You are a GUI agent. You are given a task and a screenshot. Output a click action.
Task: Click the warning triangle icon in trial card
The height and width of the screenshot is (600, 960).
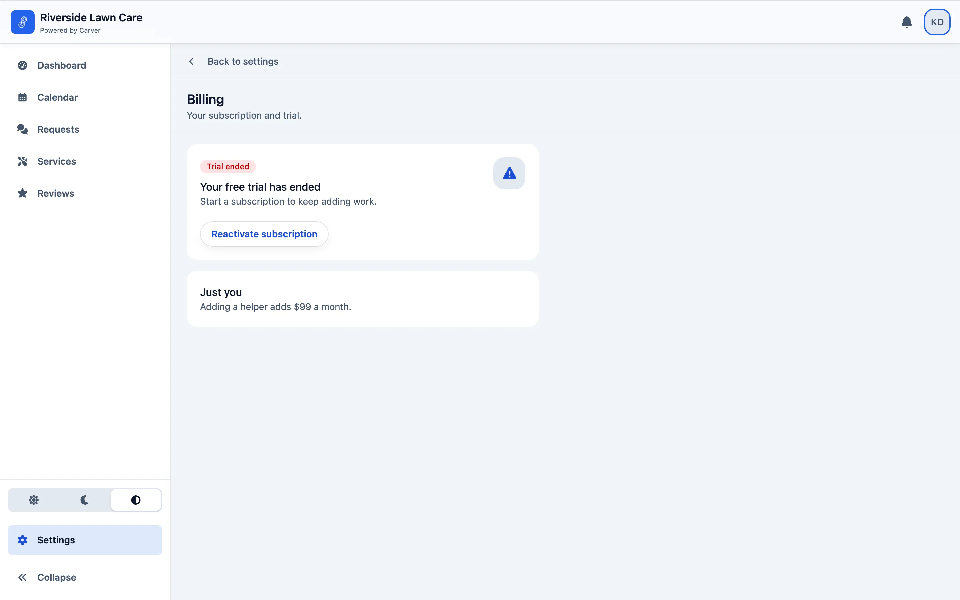pyautogui.click(x=509, y=173)
